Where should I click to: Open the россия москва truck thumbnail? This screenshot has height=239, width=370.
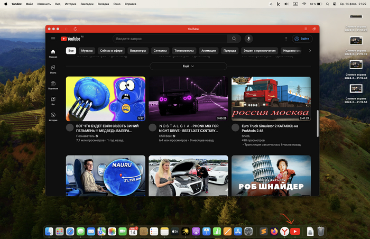[271, 99]
